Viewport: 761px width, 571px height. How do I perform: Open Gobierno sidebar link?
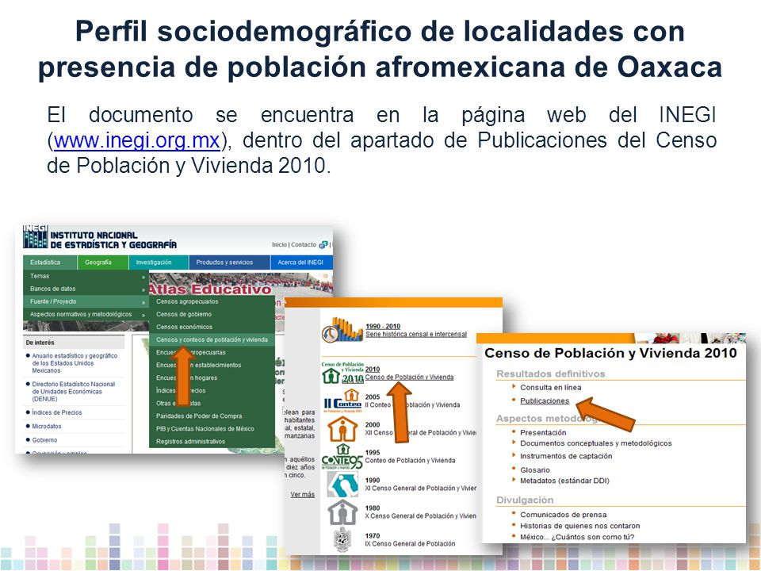(x=44, y=440)
